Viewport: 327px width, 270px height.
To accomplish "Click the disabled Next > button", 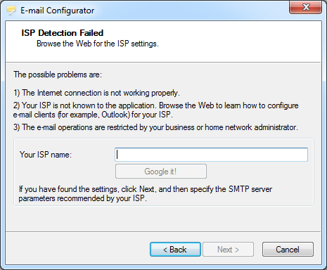I will tap(228, 250).
